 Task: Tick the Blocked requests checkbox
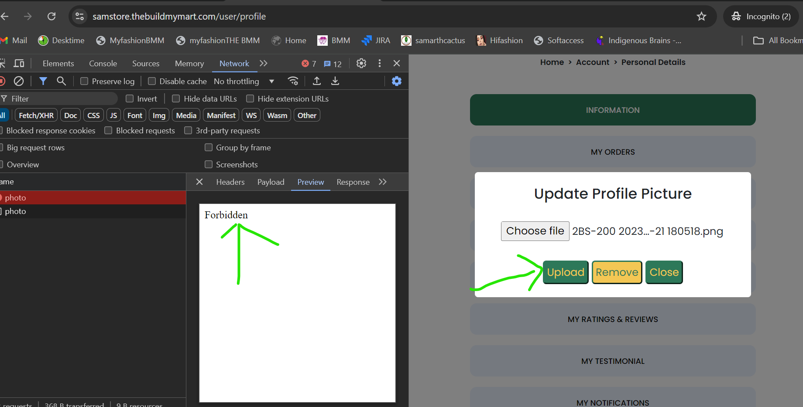tap(108, 130)
